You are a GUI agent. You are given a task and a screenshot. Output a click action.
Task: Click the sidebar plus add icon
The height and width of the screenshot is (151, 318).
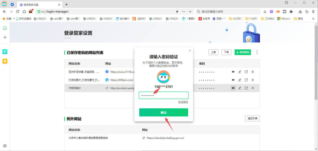tap(5, 37)
